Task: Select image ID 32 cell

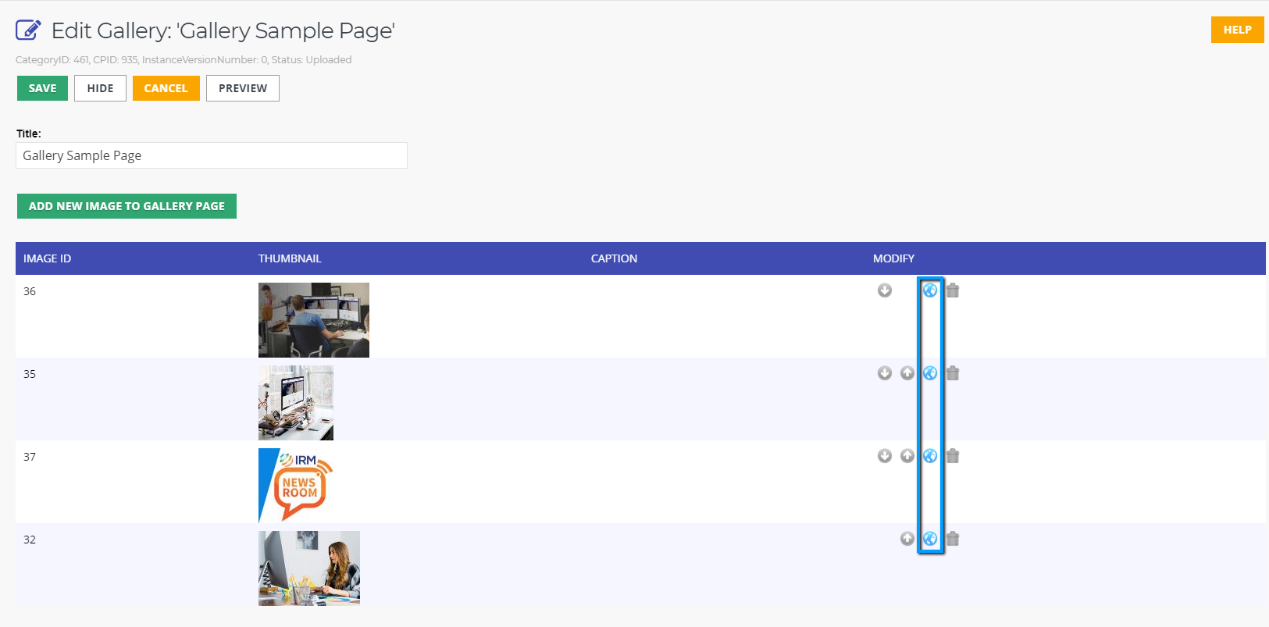Action: point(30,540)
